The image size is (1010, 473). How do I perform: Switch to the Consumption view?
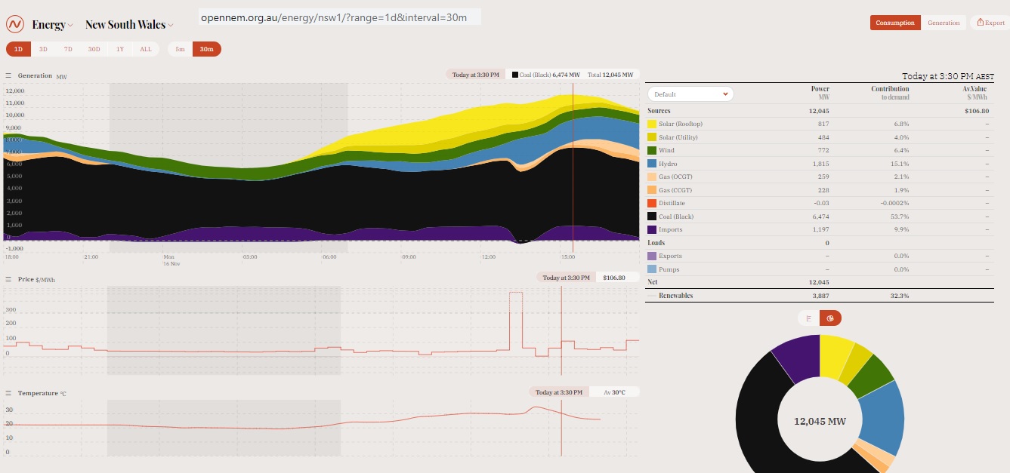[895, 23]
